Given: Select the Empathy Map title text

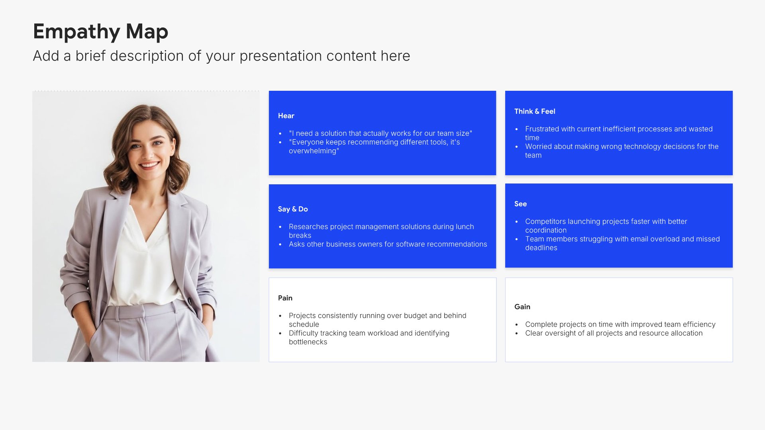Looking at the screenshot, I should 100,31.
